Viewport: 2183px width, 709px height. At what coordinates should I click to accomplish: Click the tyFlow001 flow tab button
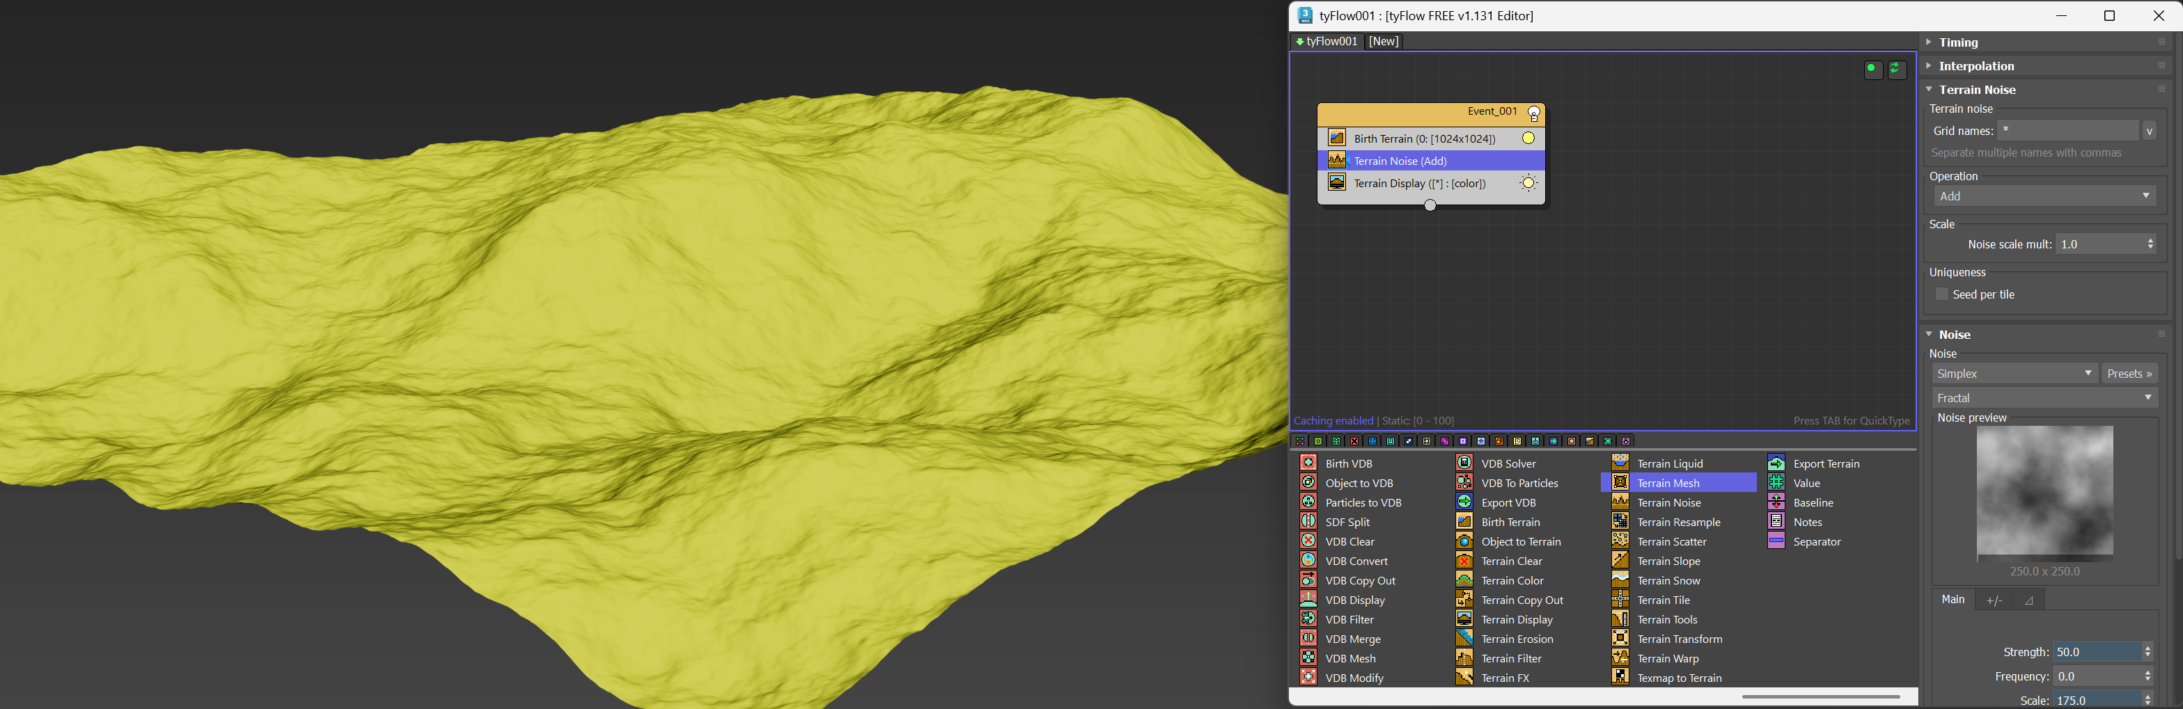tap(1327, 42)
